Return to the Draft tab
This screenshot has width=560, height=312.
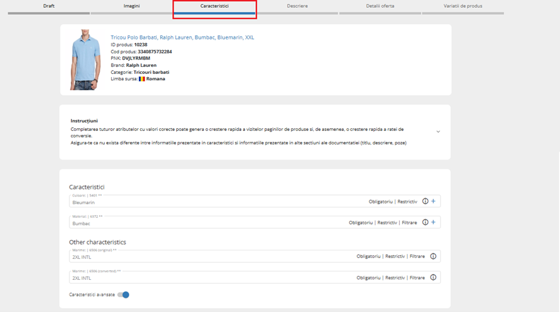pyautogui.click(x=49, y=6)
